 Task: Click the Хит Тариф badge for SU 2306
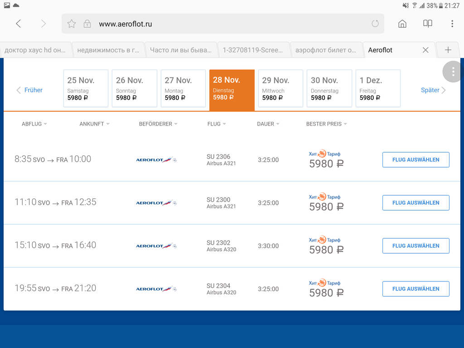[x=324, y=154]
